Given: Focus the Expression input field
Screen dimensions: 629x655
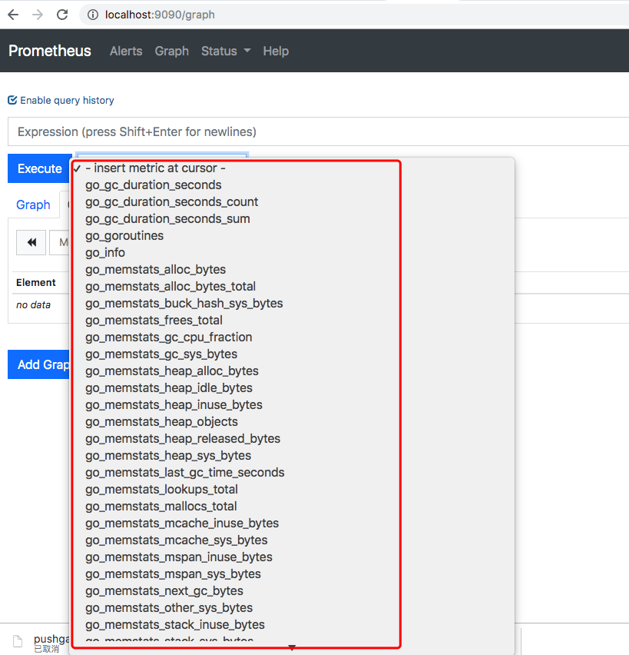Looking at the screenshot, I should click(x=319, y=131).
